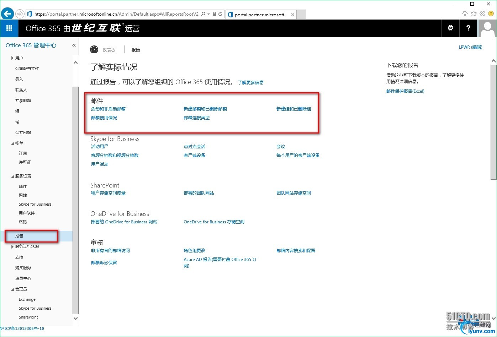Image resolution: width=497 pixels, height=337 pixels.
Task: Open the 邮箱诉讼保留 report
Action: tap(104, 263)
